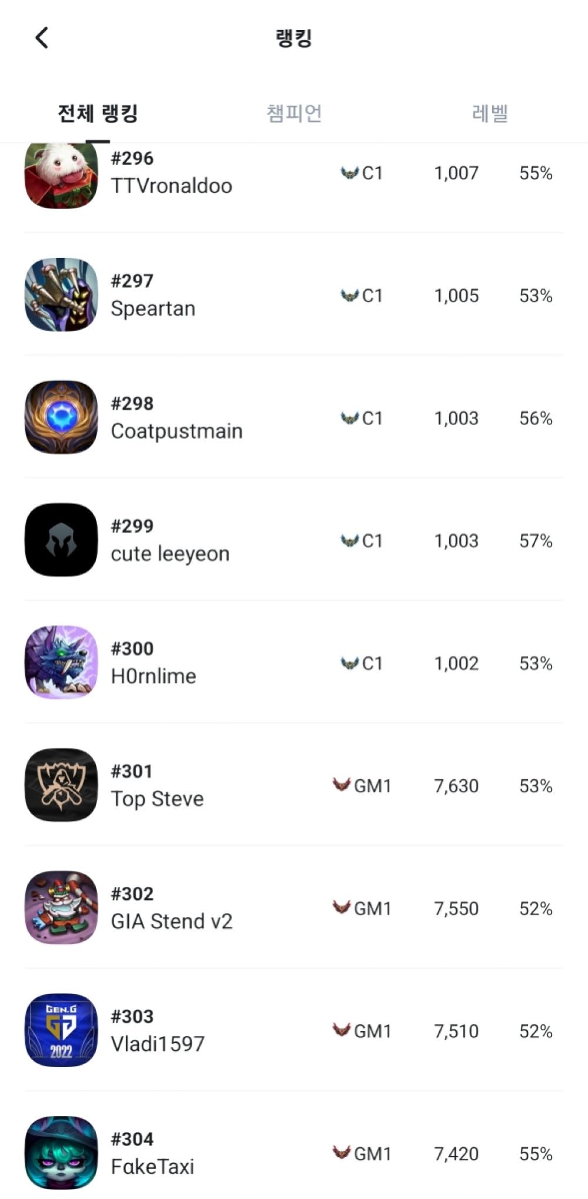Select rank #300 H0rnlime name
588x1199 pixels.
click(x=153, y=676)
